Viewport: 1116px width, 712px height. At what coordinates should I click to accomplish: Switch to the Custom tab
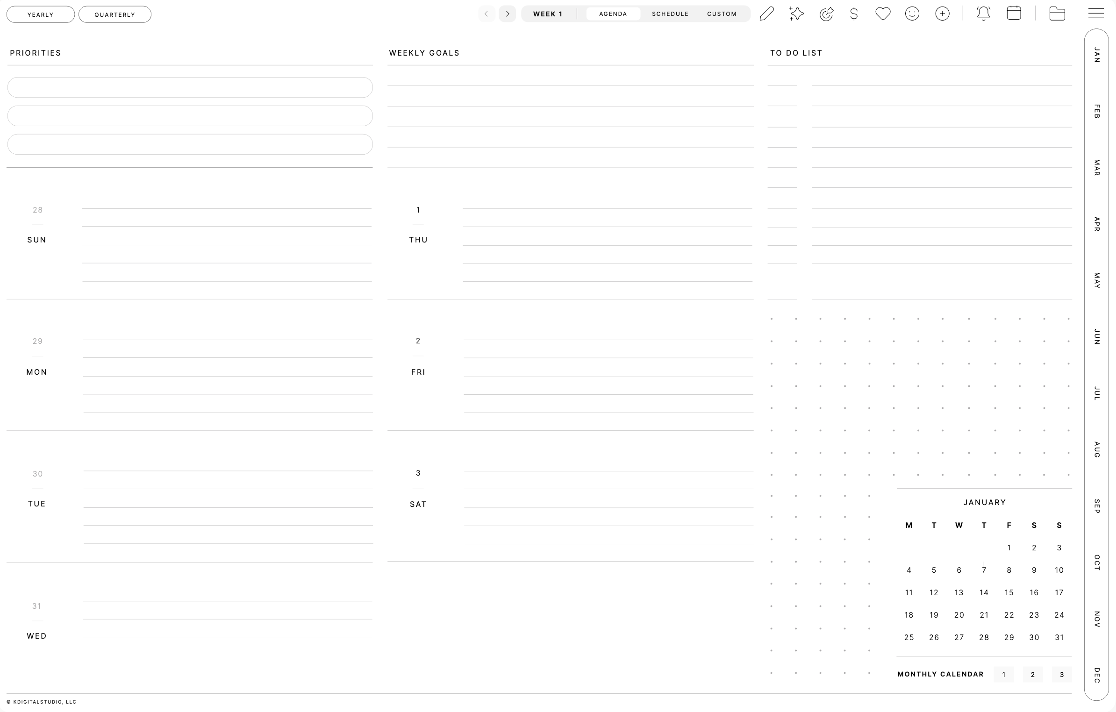722,14
